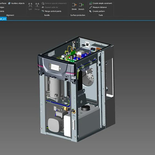Click the Create simple constraint icon
Viewport: 155px width, 155px height.
(x=91, y=3)
